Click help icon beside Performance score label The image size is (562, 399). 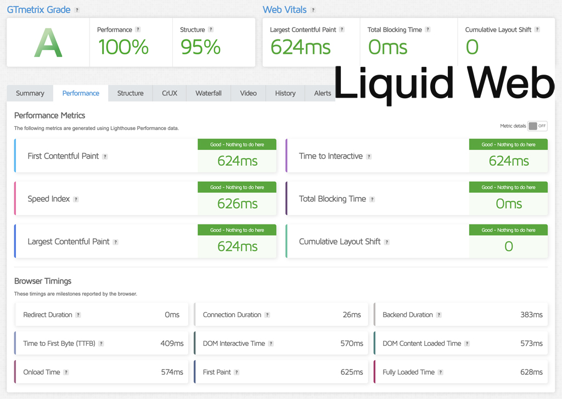pyautogui.click(x=138, y=30)
